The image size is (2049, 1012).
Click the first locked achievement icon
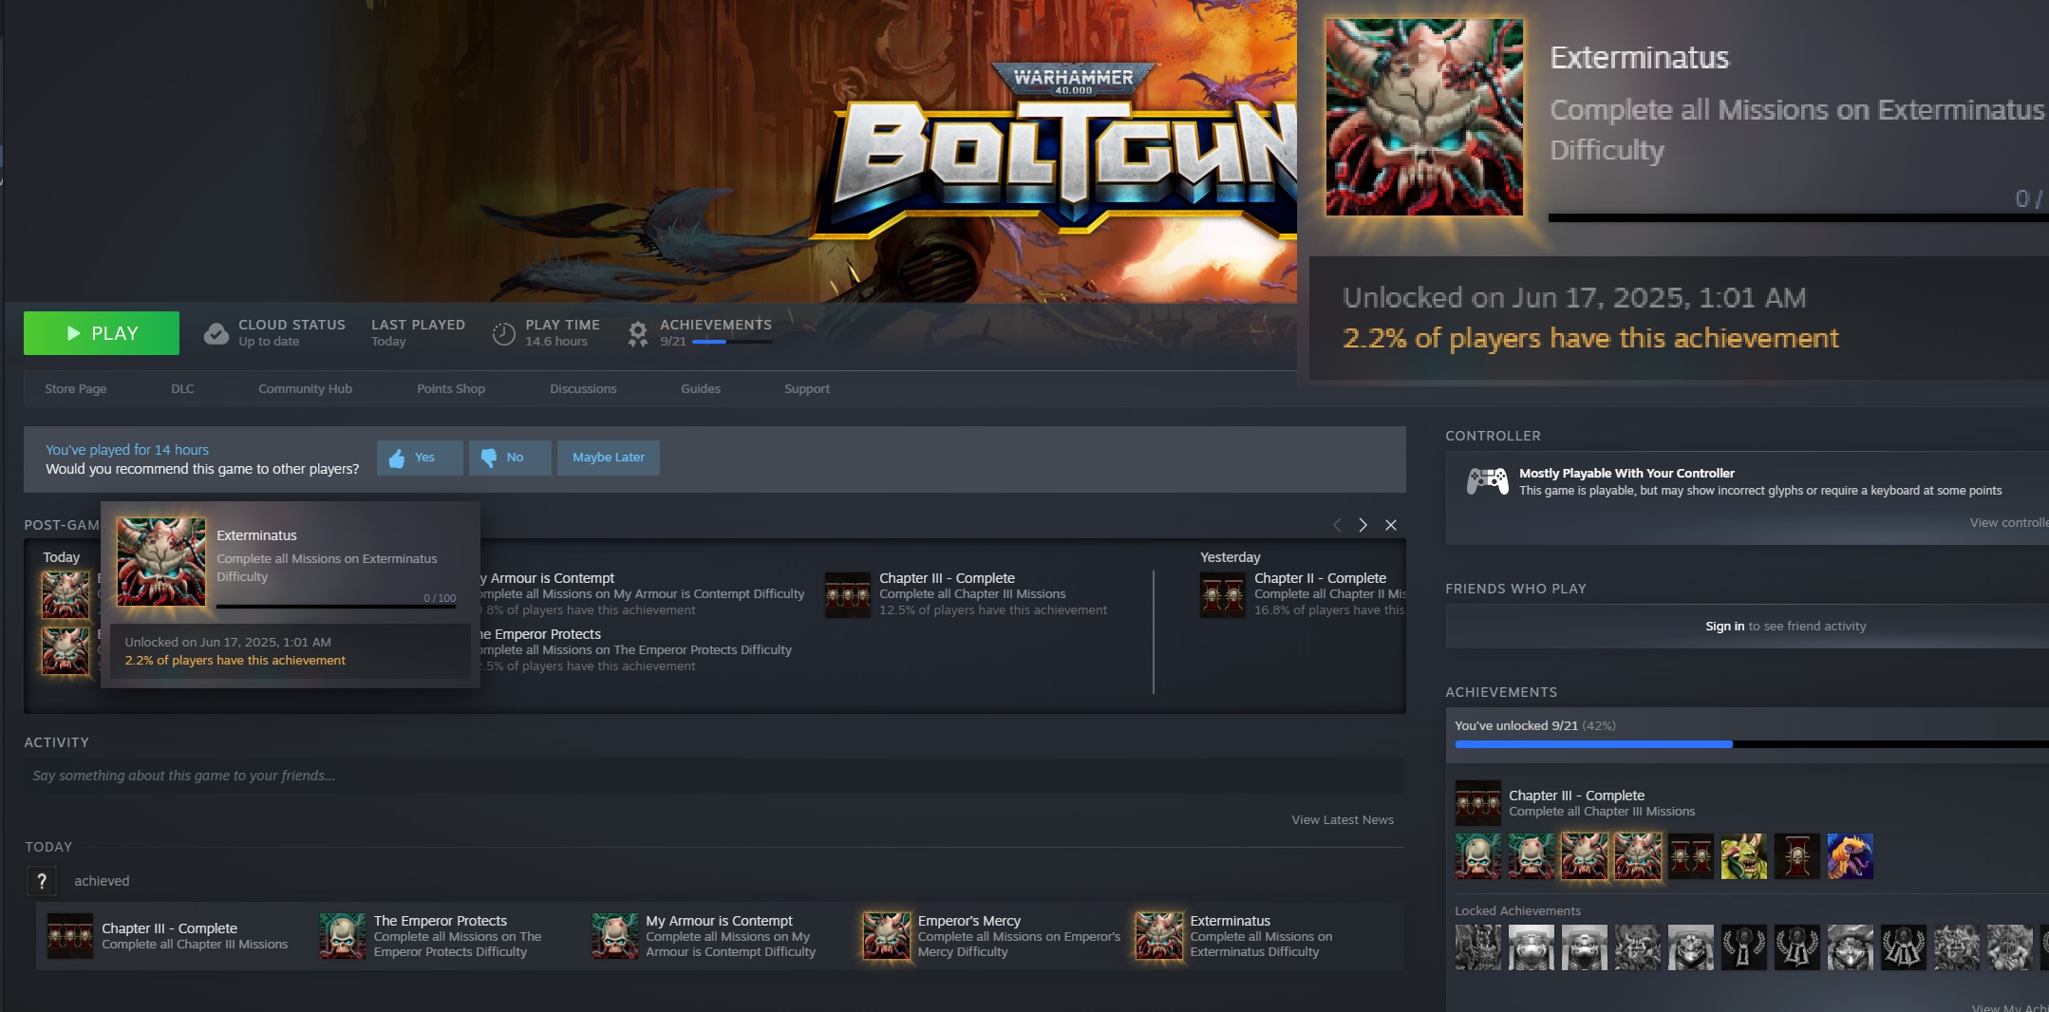pos(1478,947)
